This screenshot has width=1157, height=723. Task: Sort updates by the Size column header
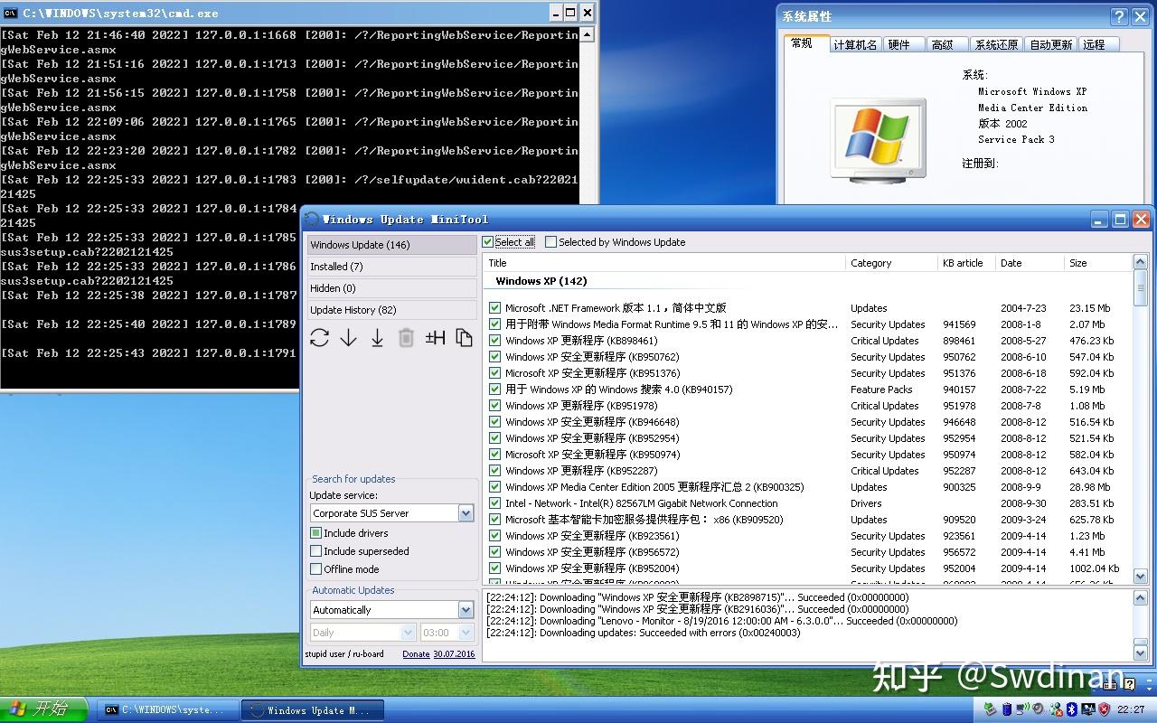coord(1098,263)
